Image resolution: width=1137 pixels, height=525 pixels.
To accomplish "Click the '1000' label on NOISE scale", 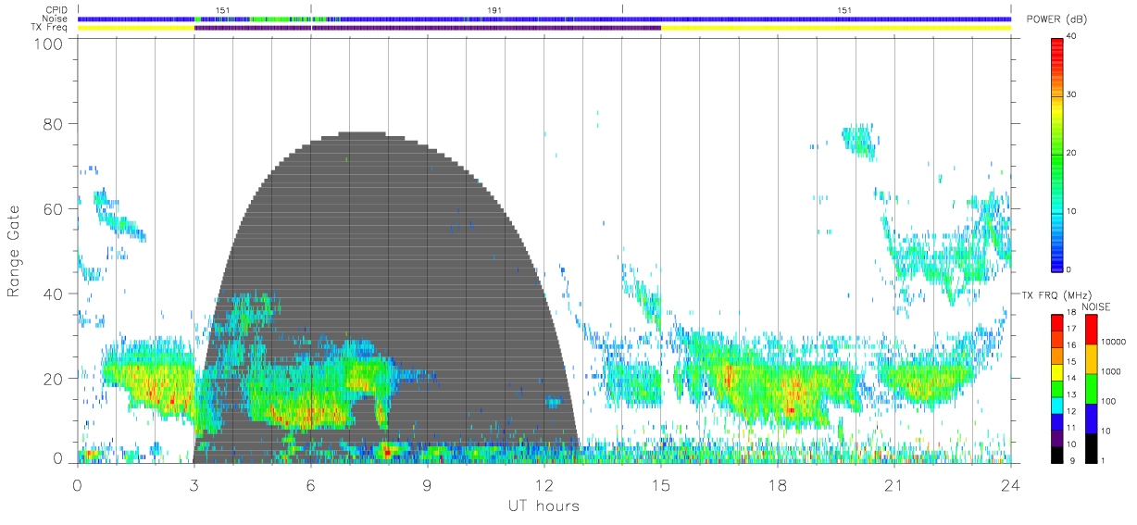I will coord(1113,371).
